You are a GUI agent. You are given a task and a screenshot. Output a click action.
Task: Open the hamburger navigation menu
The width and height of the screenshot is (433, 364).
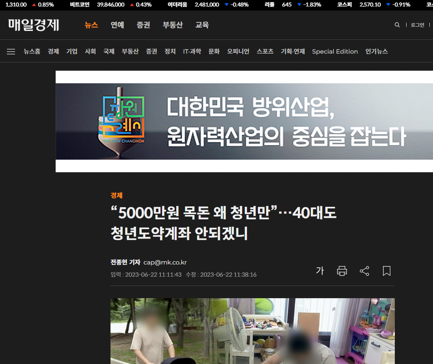11,51
